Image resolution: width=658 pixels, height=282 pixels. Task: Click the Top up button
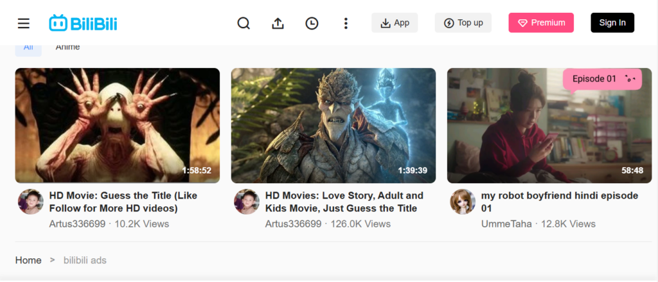tap(463, 22)
